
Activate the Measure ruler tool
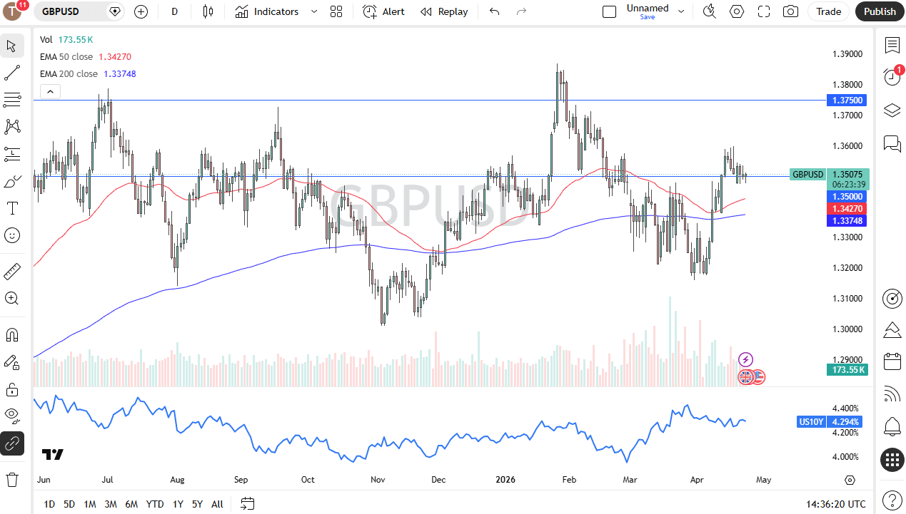(12, 271)
